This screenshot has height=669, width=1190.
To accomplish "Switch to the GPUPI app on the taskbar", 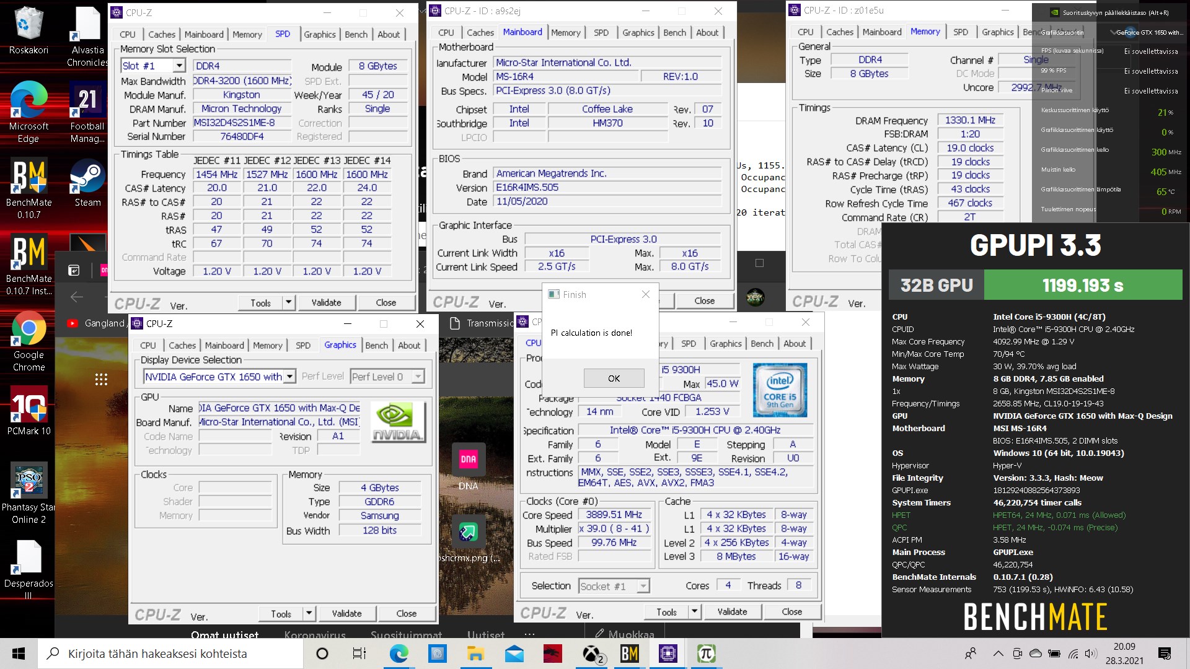I will (706, 654).
